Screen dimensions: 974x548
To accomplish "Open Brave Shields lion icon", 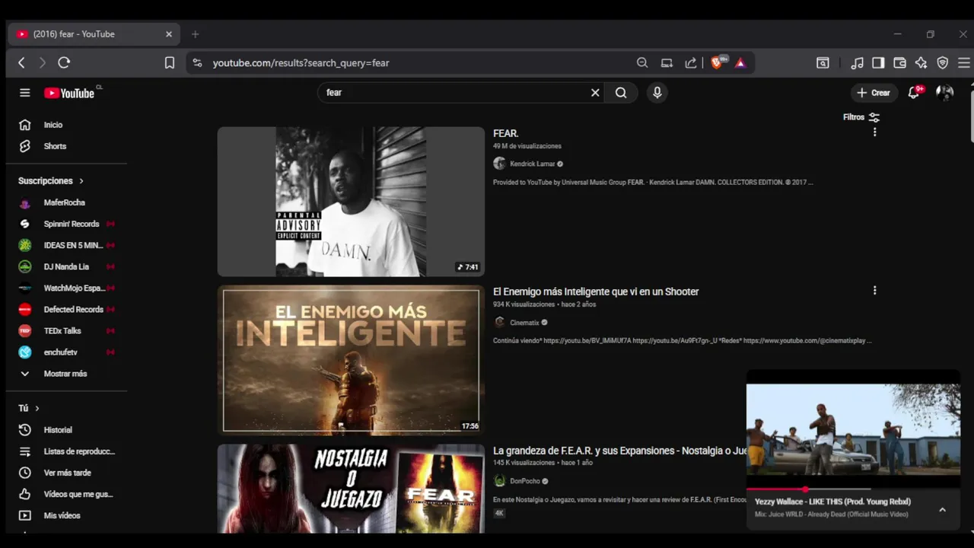I will pyautogui.click(x=717, y=63).
